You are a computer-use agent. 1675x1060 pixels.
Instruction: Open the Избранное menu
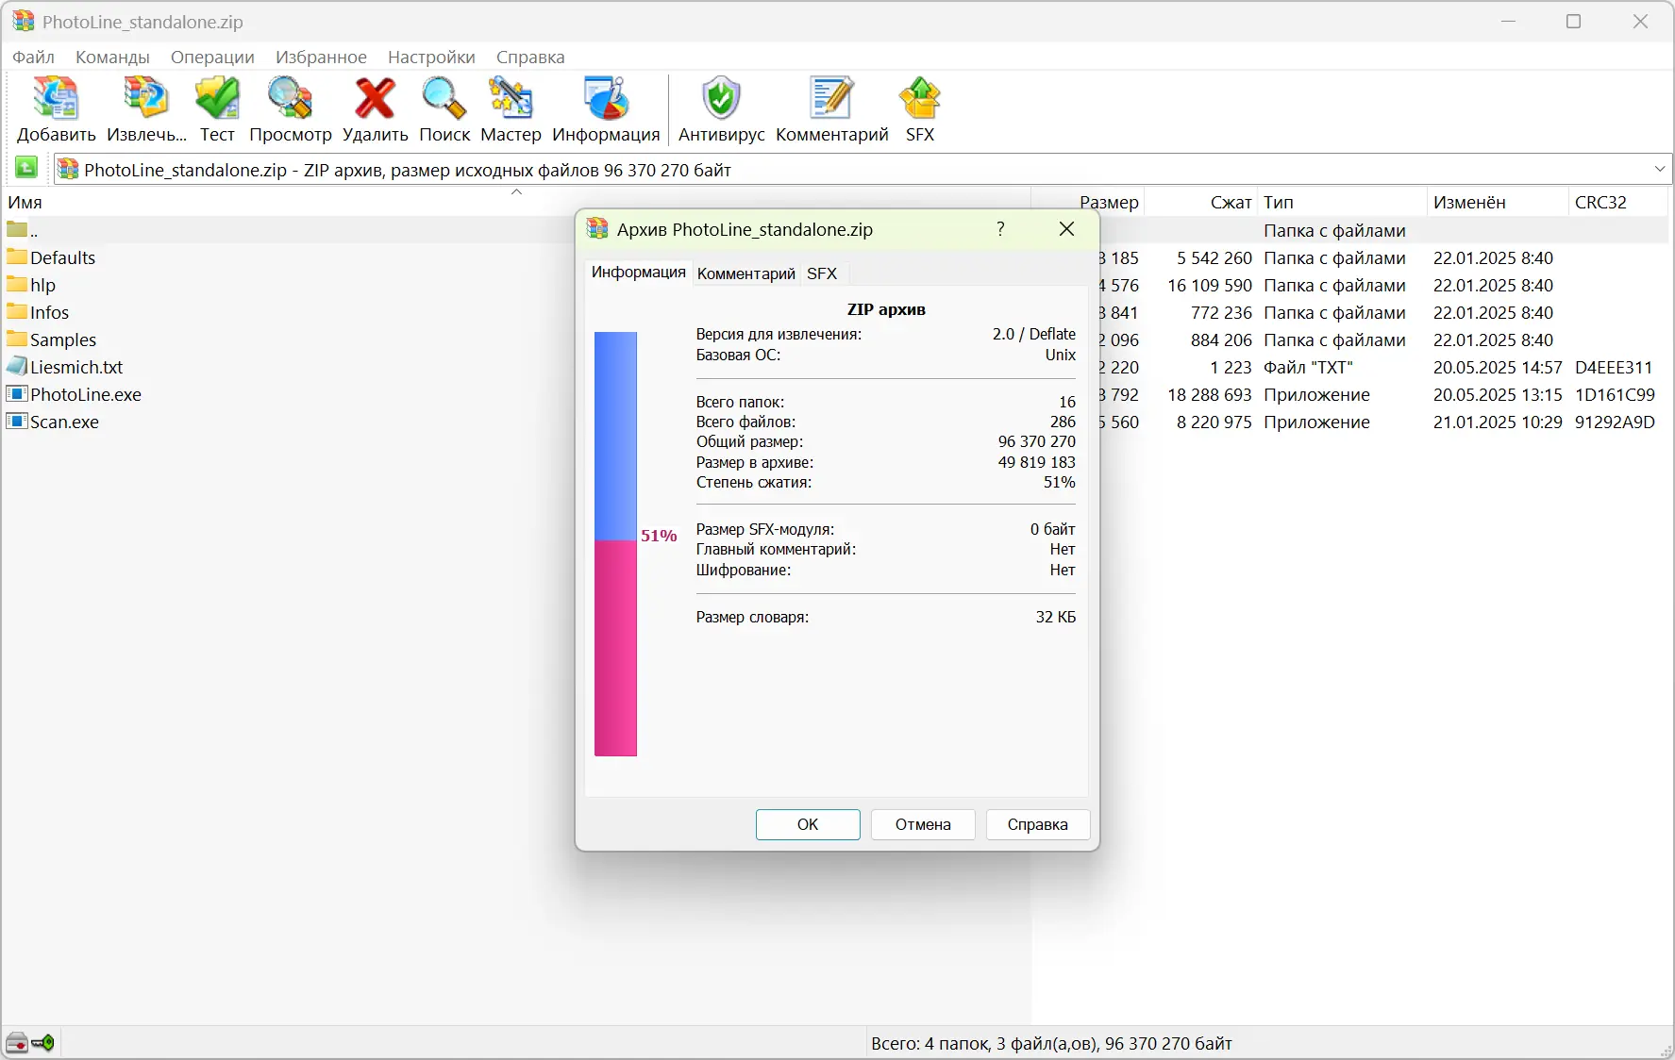321,57
